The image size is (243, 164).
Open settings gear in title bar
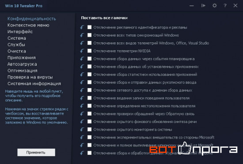(214, 6)
